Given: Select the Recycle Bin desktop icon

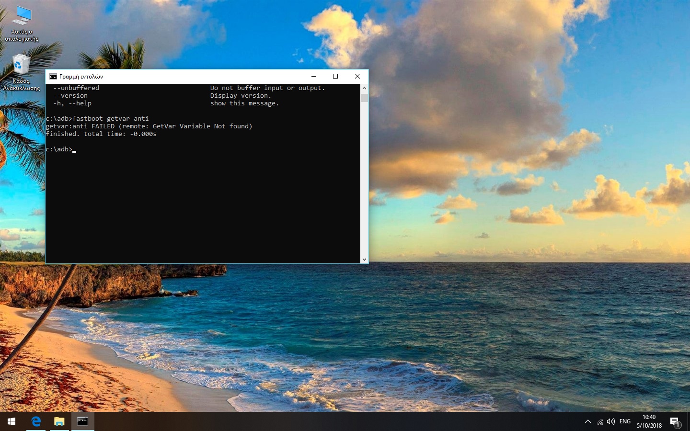Looking at the screenshot, I should point(21,72).
